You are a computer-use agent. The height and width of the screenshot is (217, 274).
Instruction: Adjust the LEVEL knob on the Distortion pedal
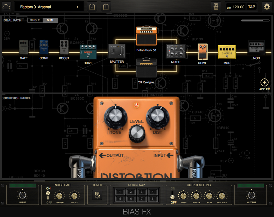[x=137, y=134]
